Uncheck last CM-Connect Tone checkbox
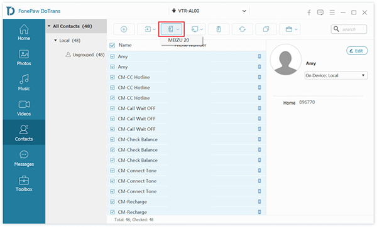This screenshot has height=227, width=377. tap(112, 191)
